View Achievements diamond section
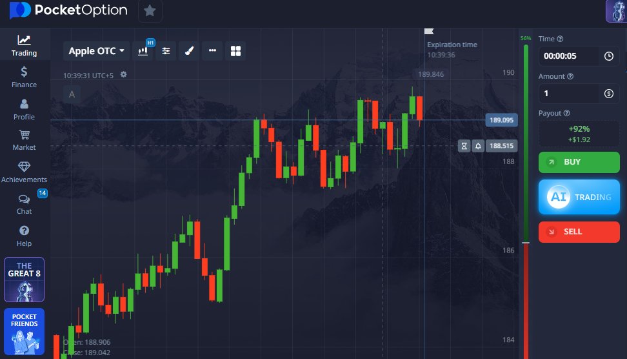Image resolution: width=627 pixels, height=359 pixels. pyautogui.click(x=24, y=172)
